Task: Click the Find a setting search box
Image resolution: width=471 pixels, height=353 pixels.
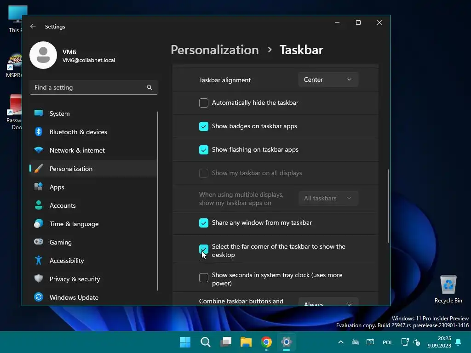Action: 94,87
